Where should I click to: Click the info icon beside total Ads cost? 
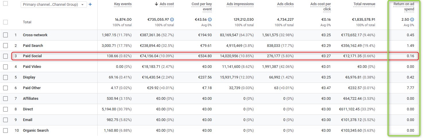(172, 20)
